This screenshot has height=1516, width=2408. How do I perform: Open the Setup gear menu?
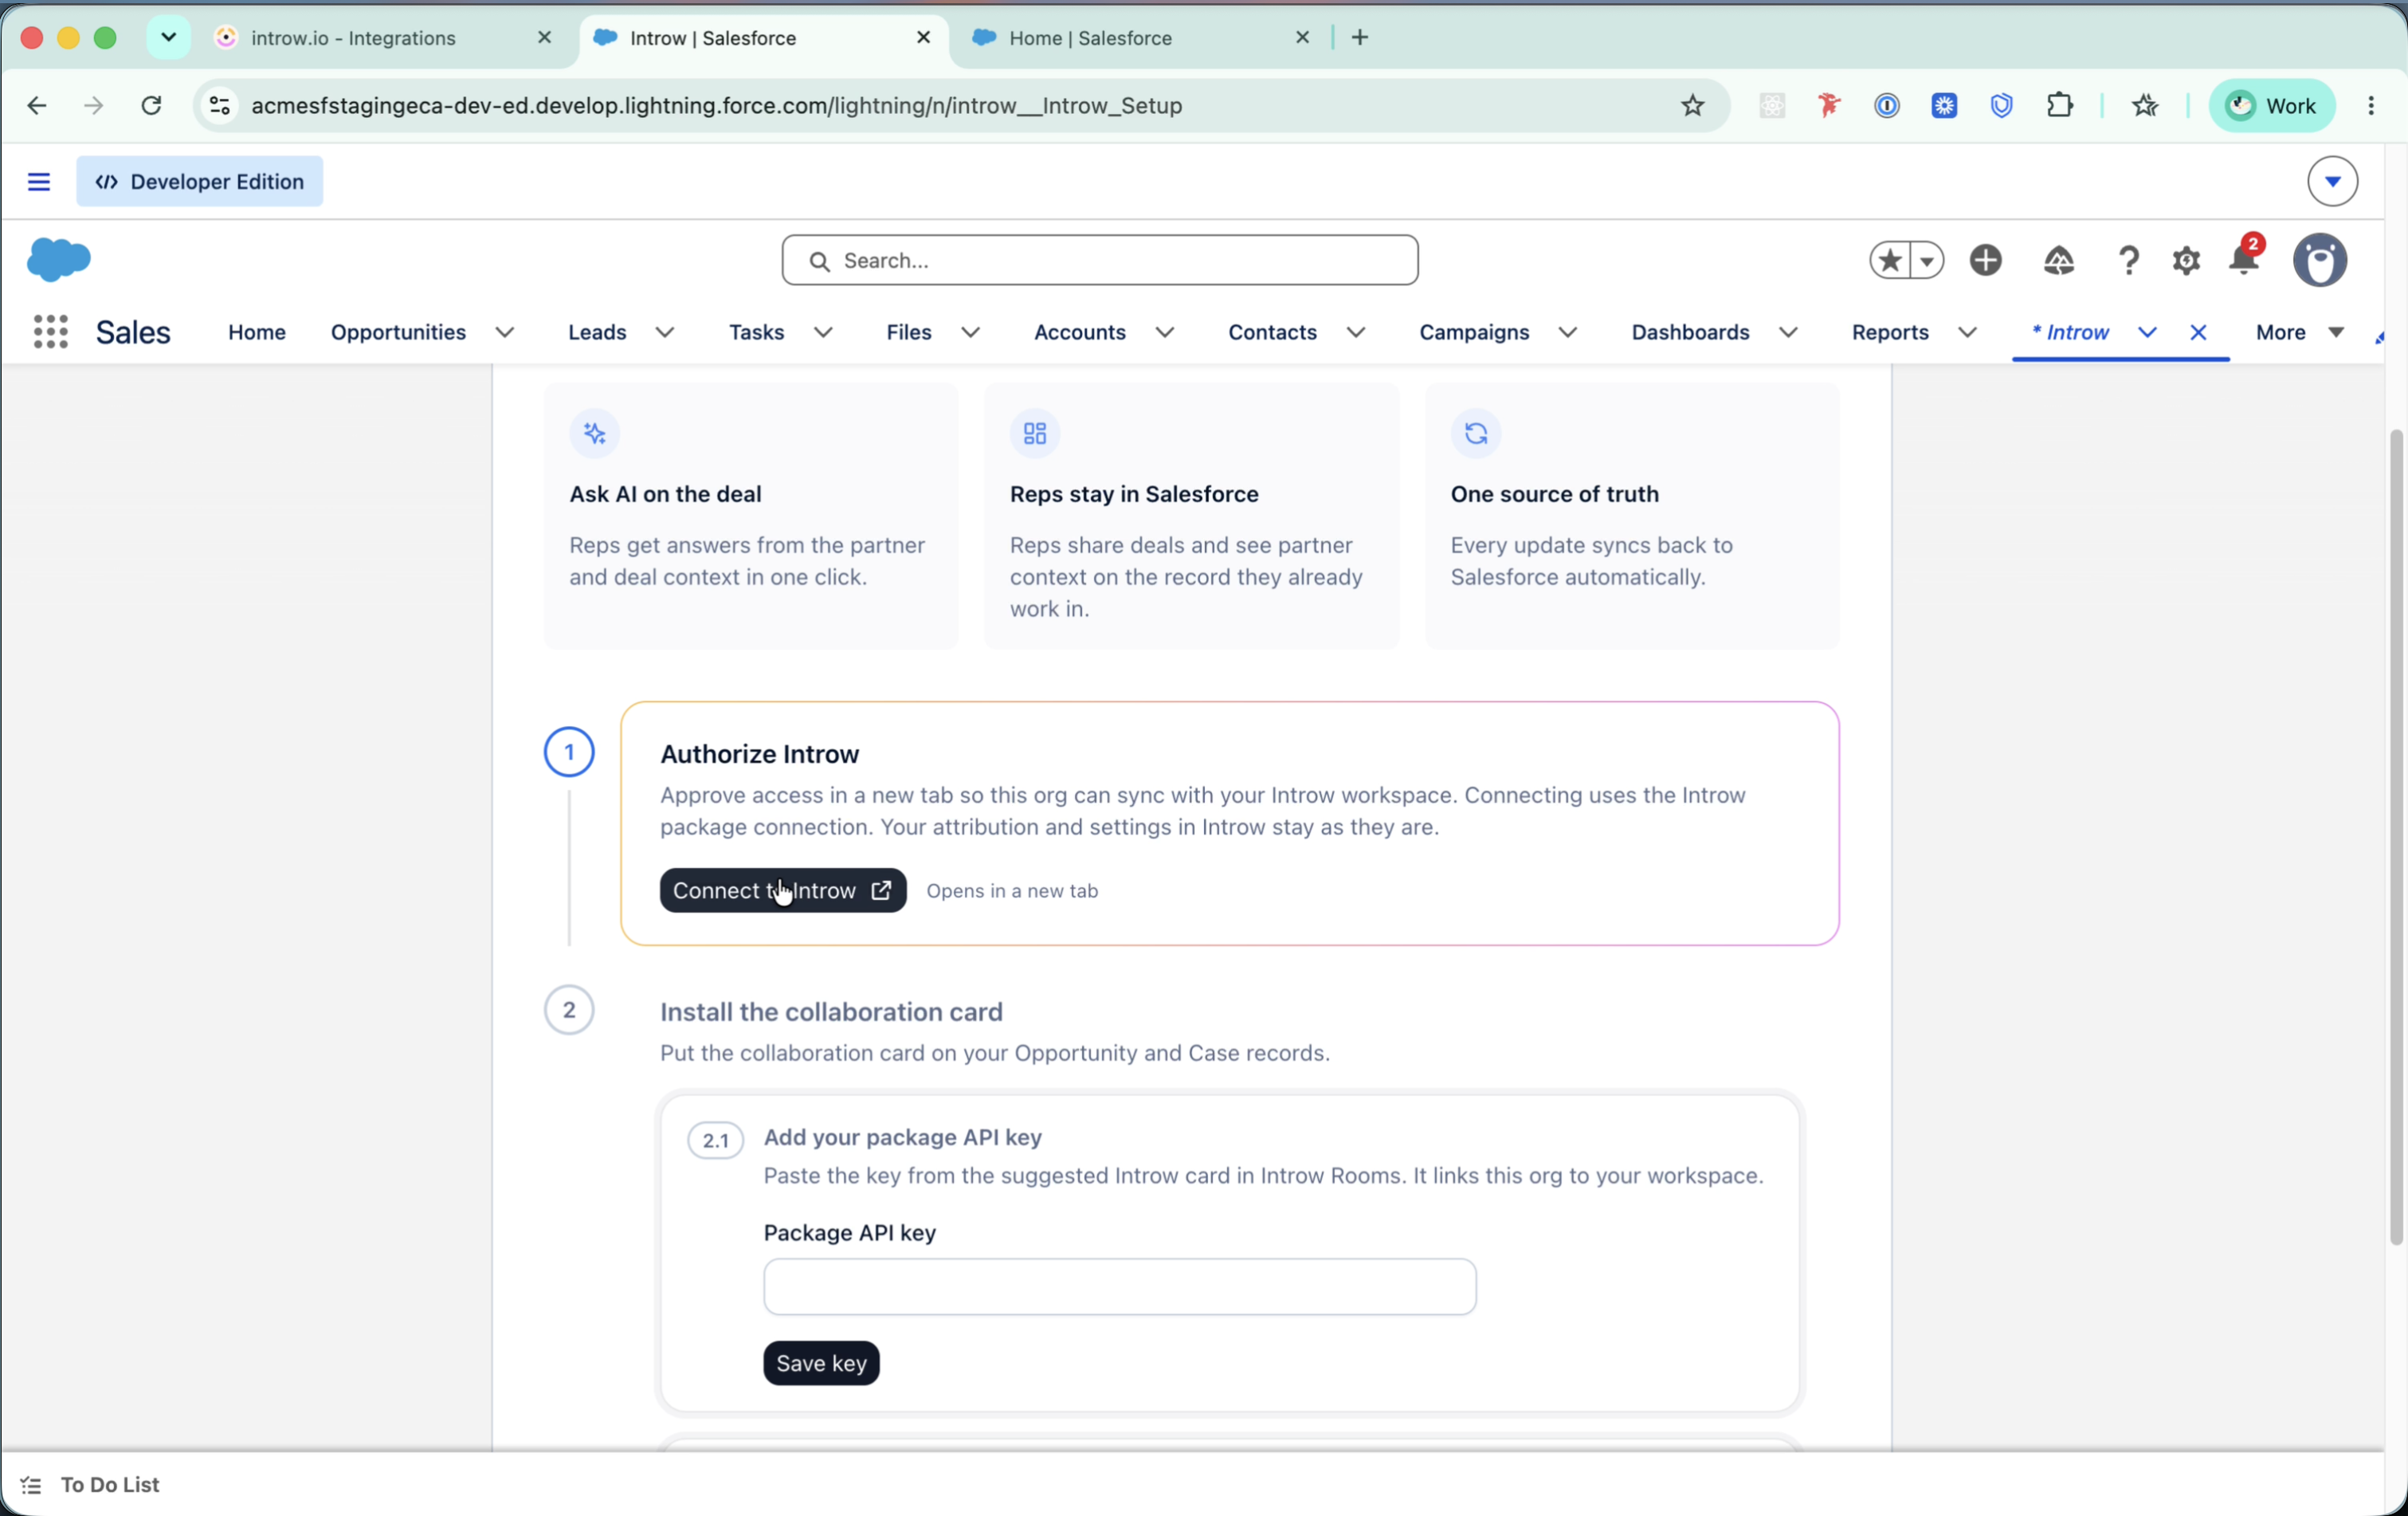coord(2185,260)
